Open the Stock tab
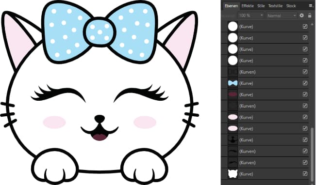 [291, 6]
